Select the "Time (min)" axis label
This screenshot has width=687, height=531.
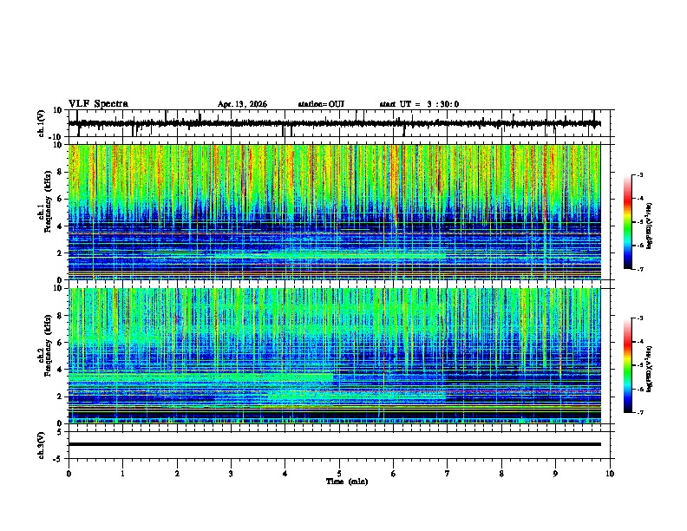coord(347,482)
